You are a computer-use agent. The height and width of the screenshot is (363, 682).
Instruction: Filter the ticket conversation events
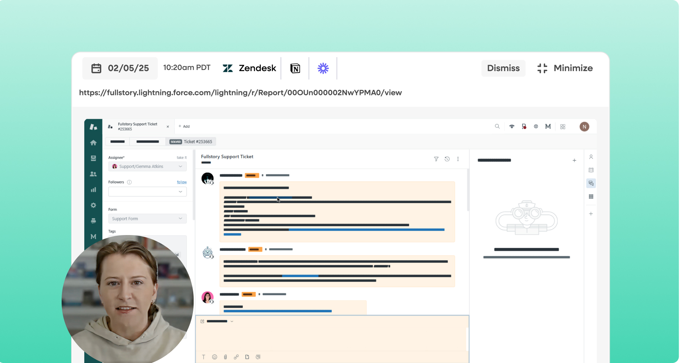[x=436, y=159]
